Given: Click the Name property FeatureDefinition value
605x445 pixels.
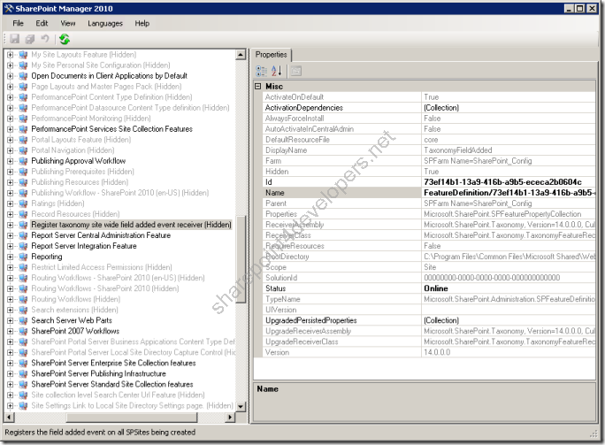Looking at the screenshot, I should [x=509, y=193].
